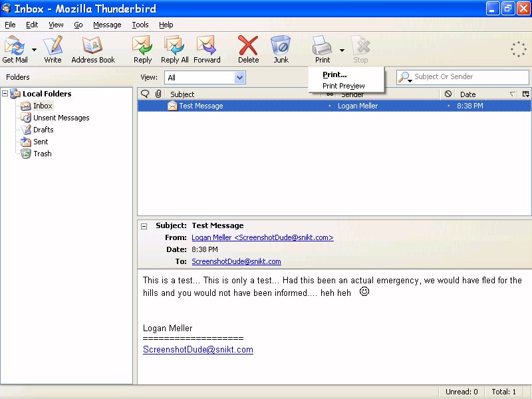Viewport: 532px width, 399px height.
Task: Open the column picker icon
Action: [525, 94]
